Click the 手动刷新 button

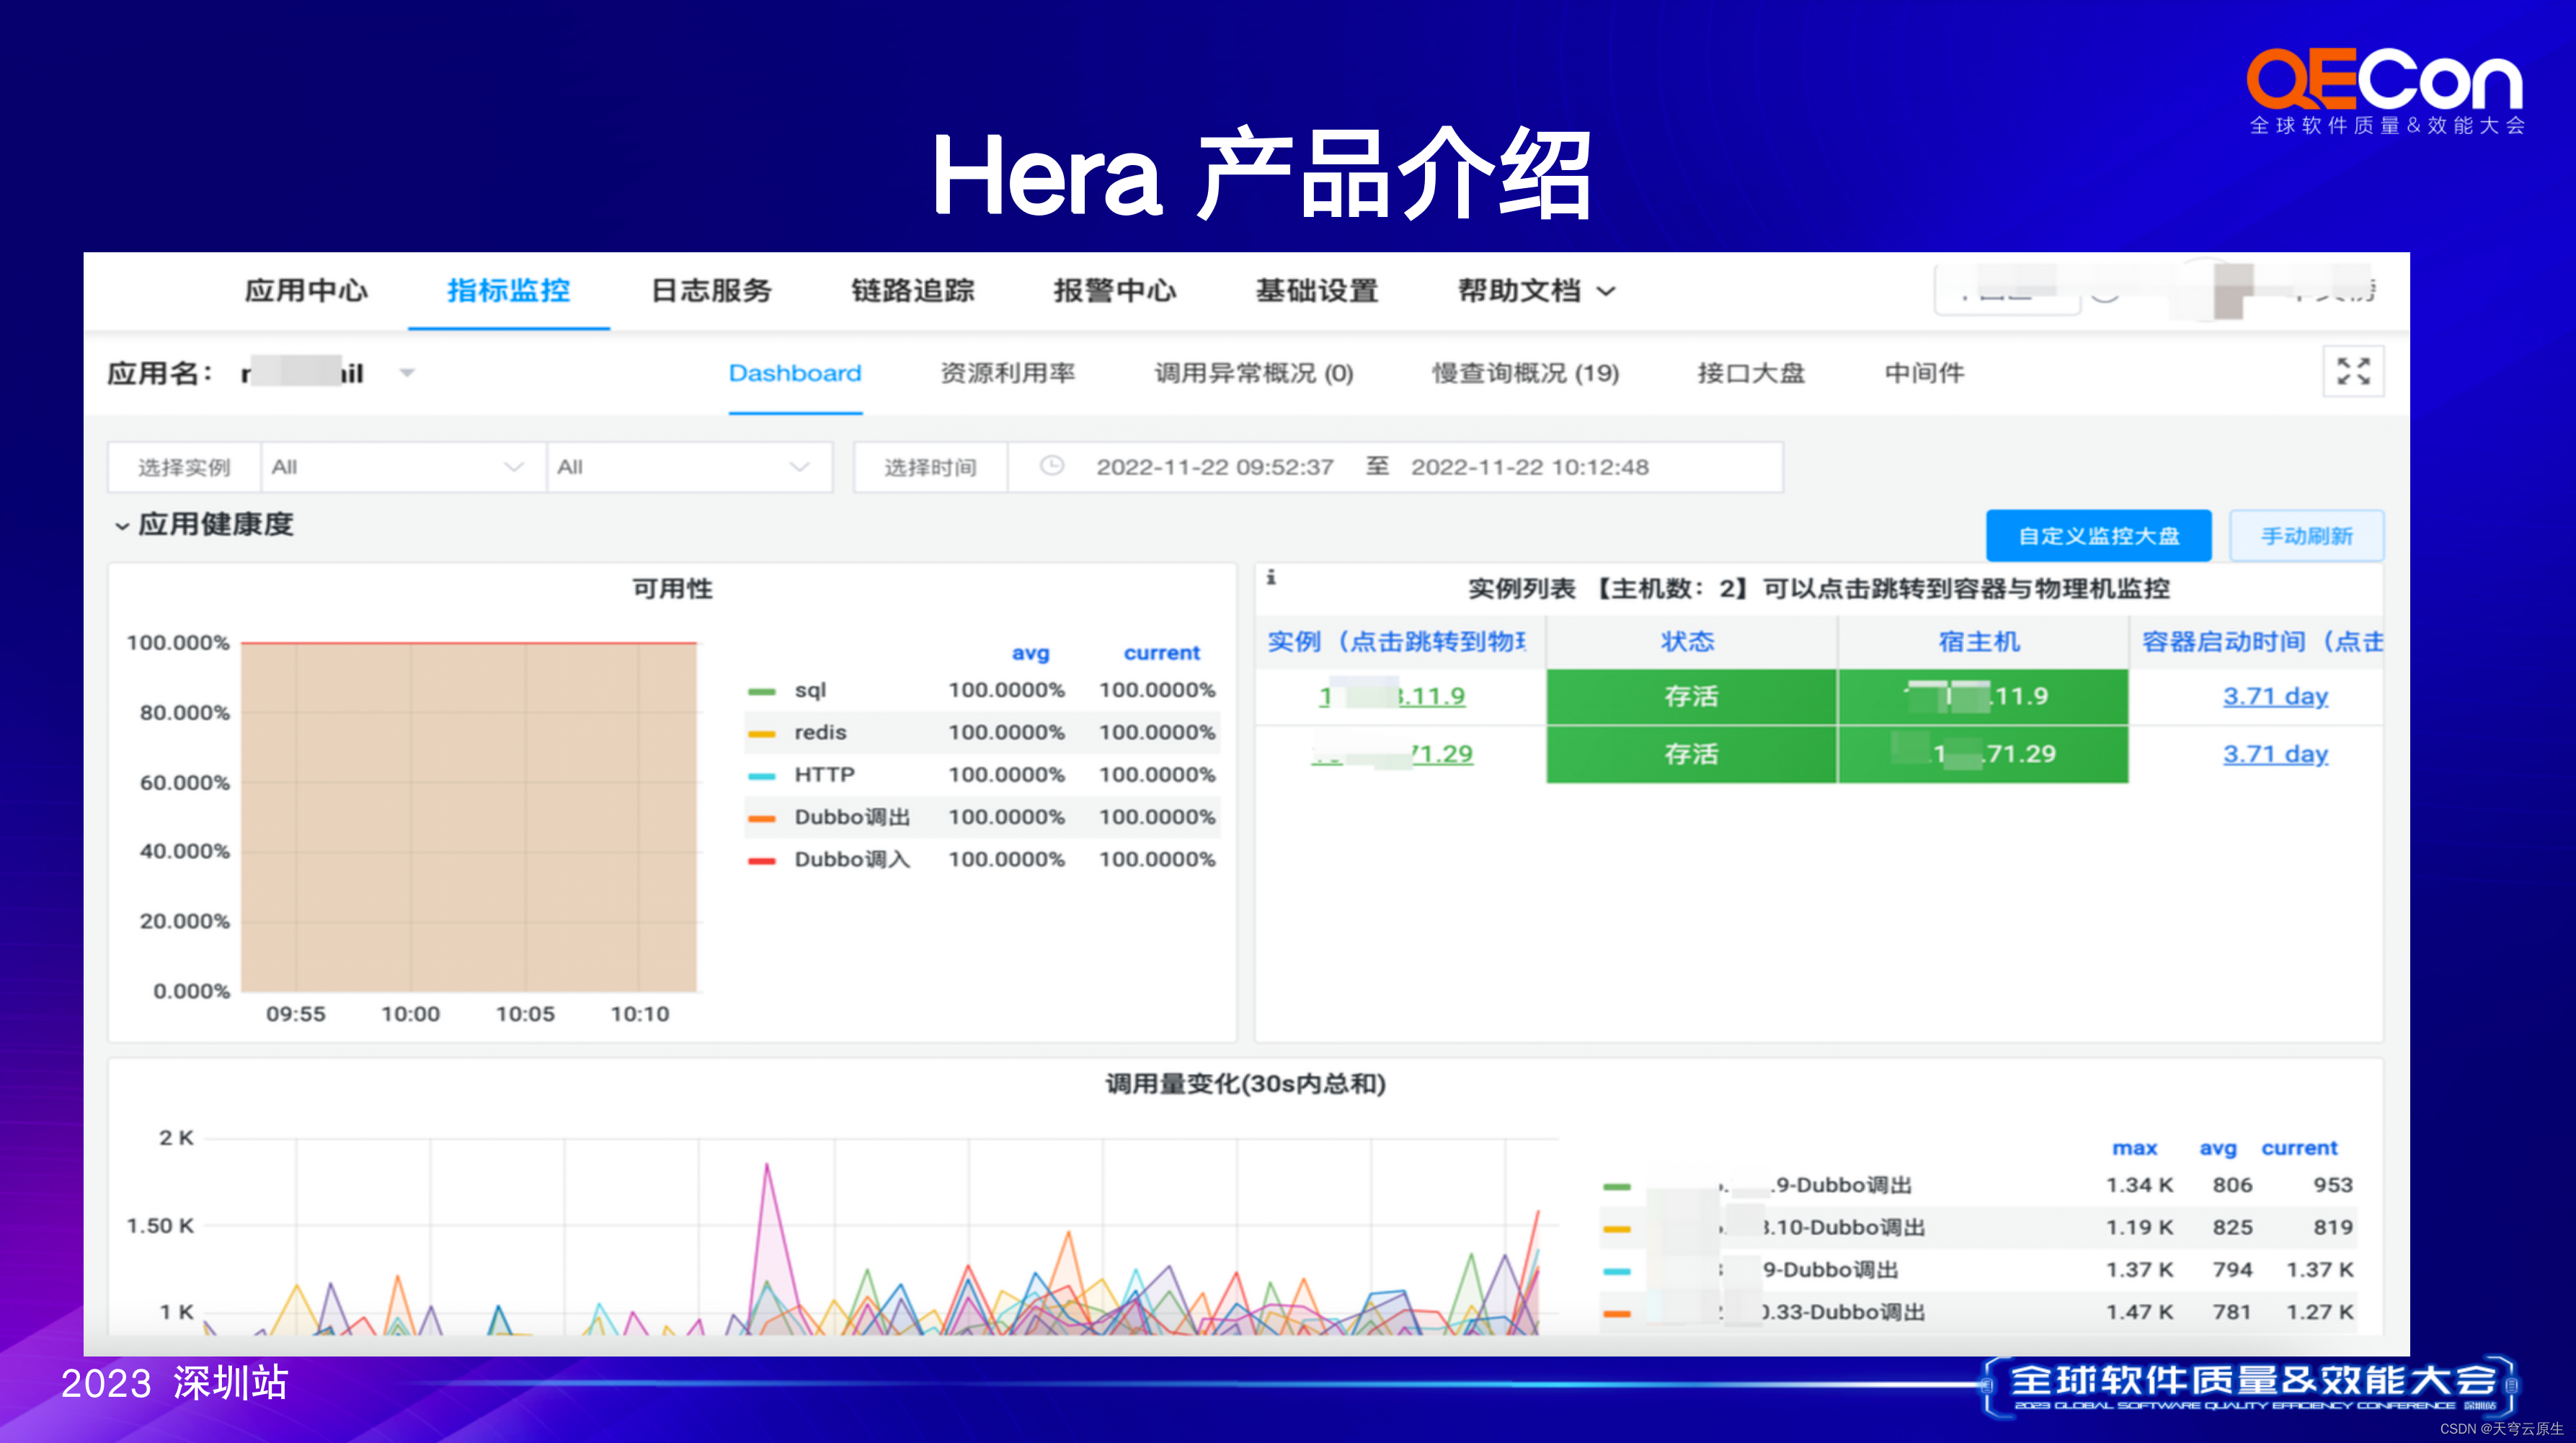[x=2306, y=536]
